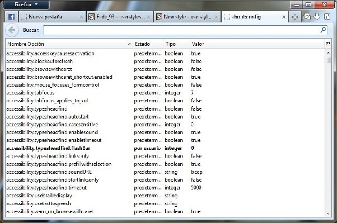Select accessibility.mouse_focuses_formcontrol row
337x223 pixels.
click(165, 85)
